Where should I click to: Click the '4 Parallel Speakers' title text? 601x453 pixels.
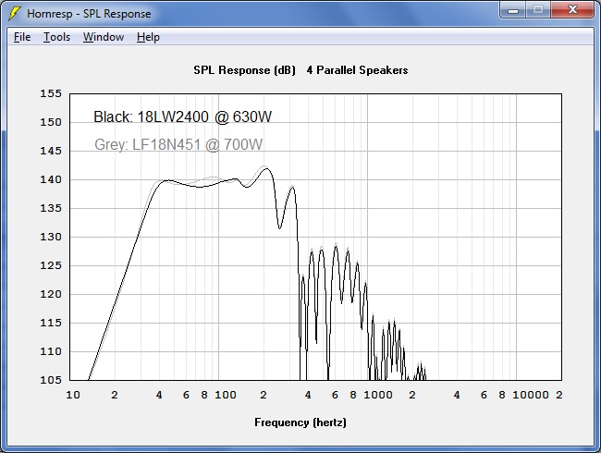click(x=357, y=70)
